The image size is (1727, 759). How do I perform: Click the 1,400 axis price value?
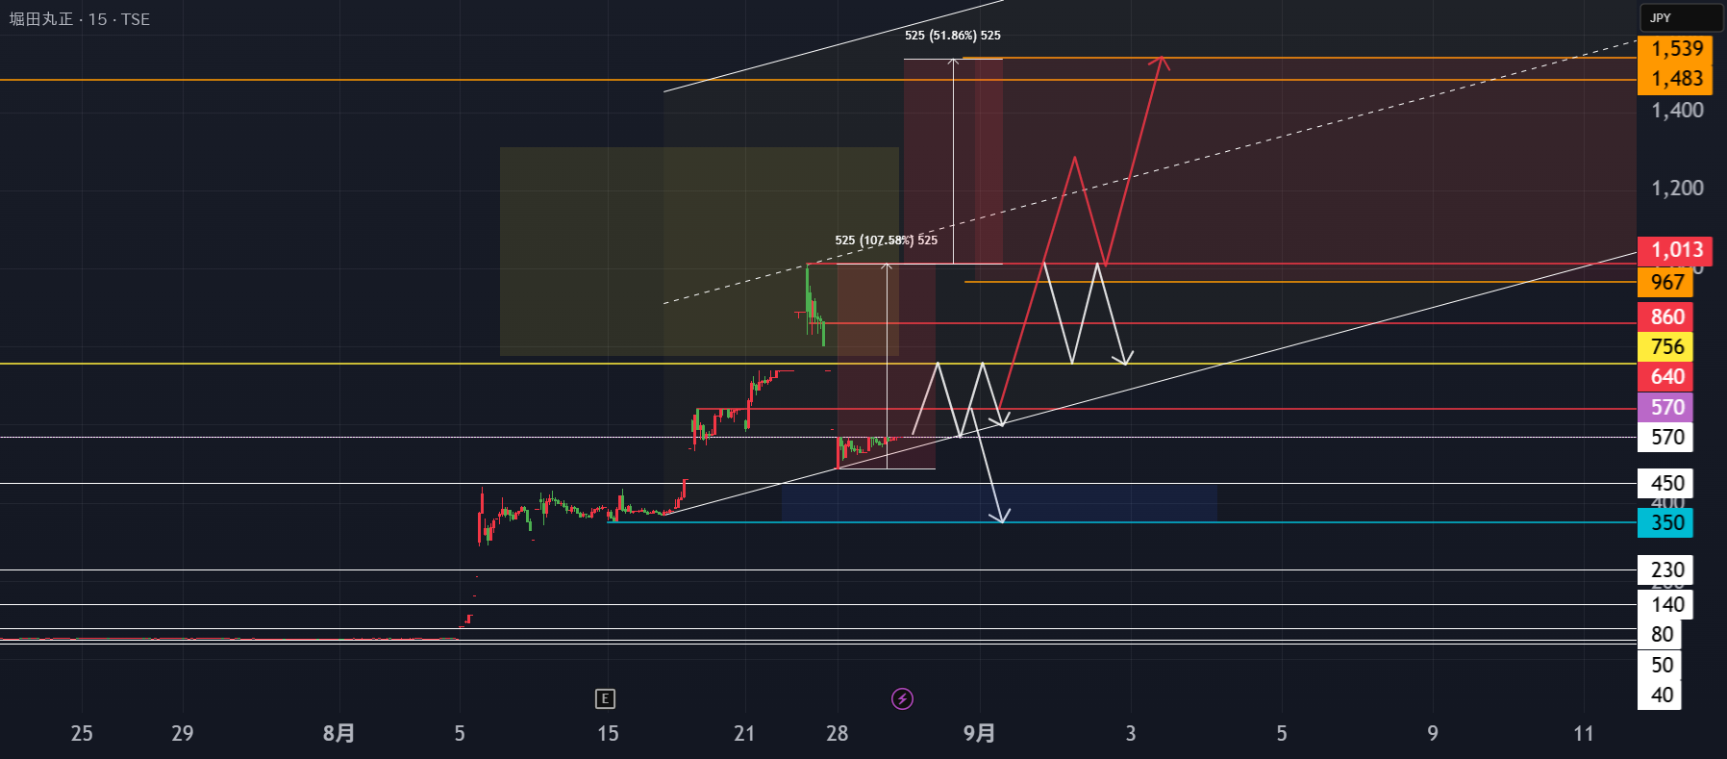[x=1677, y=111]
